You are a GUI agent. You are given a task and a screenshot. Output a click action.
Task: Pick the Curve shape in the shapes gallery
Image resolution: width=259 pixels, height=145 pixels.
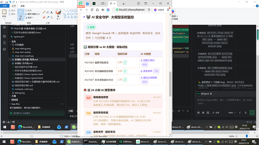[68, 11]
